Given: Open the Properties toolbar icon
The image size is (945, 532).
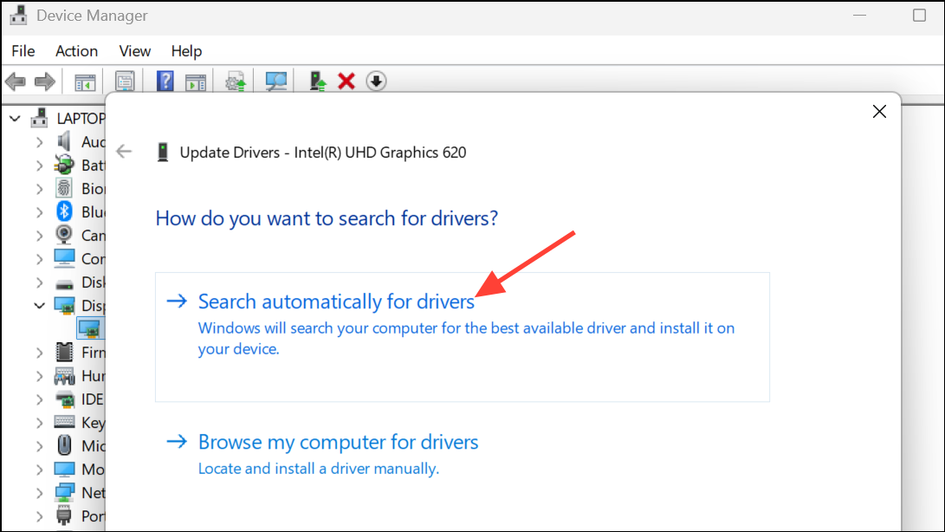Looking at the screenshot, I should point(125,81).
